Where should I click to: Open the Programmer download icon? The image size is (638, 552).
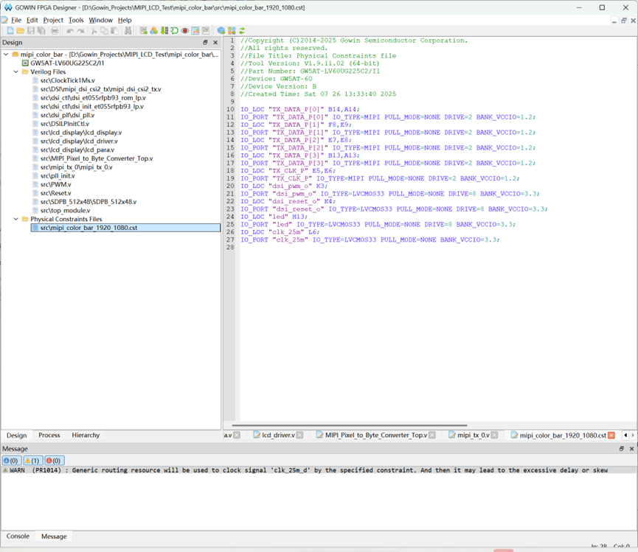pyautogui.click(x=164, y=31)
